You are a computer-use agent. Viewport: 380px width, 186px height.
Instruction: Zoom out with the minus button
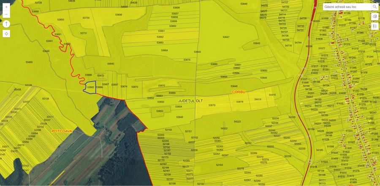point(6,15)
